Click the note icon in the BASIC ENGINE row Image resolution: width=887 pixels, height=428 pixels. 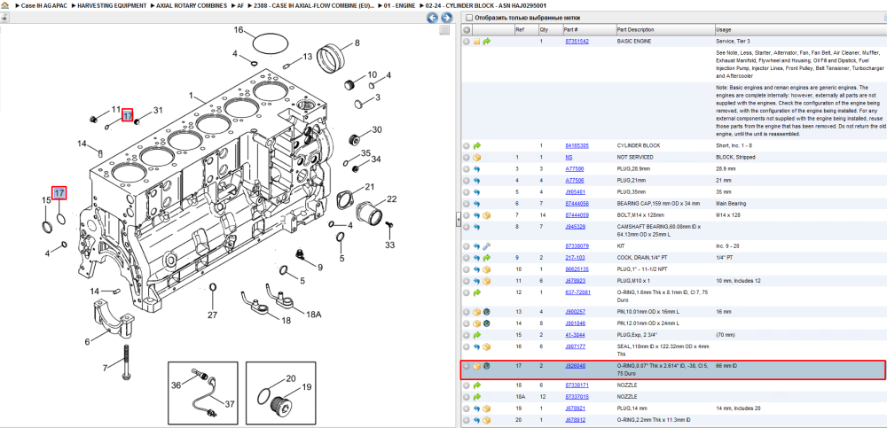pyautogui.click(x=477, y=42)
